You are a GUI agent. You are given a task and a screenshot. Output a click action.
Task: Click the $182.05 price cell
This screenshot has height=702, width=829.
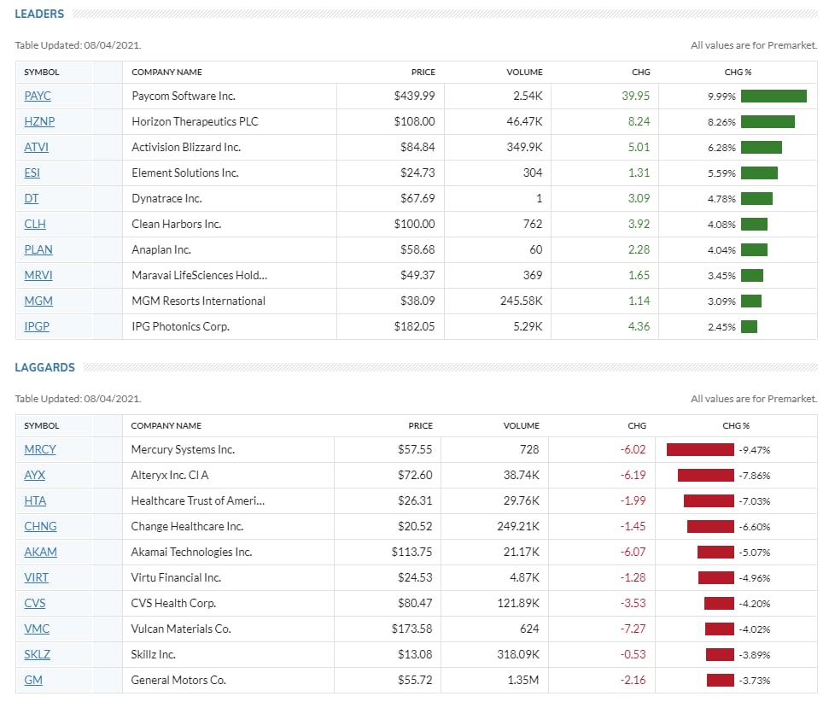click(415, 326)
